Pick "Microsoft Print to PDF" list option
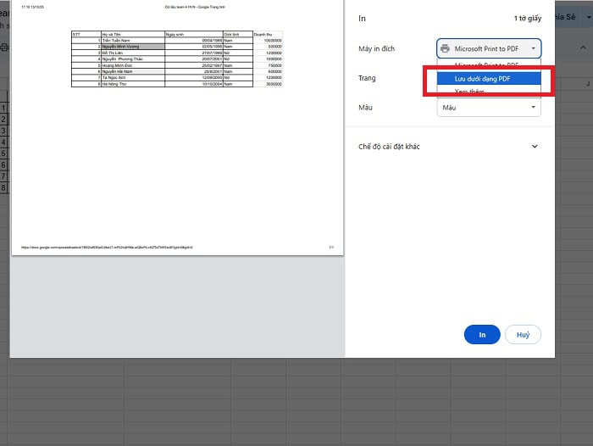The width and height of the screenshot is (593, 446). [487, 64]
